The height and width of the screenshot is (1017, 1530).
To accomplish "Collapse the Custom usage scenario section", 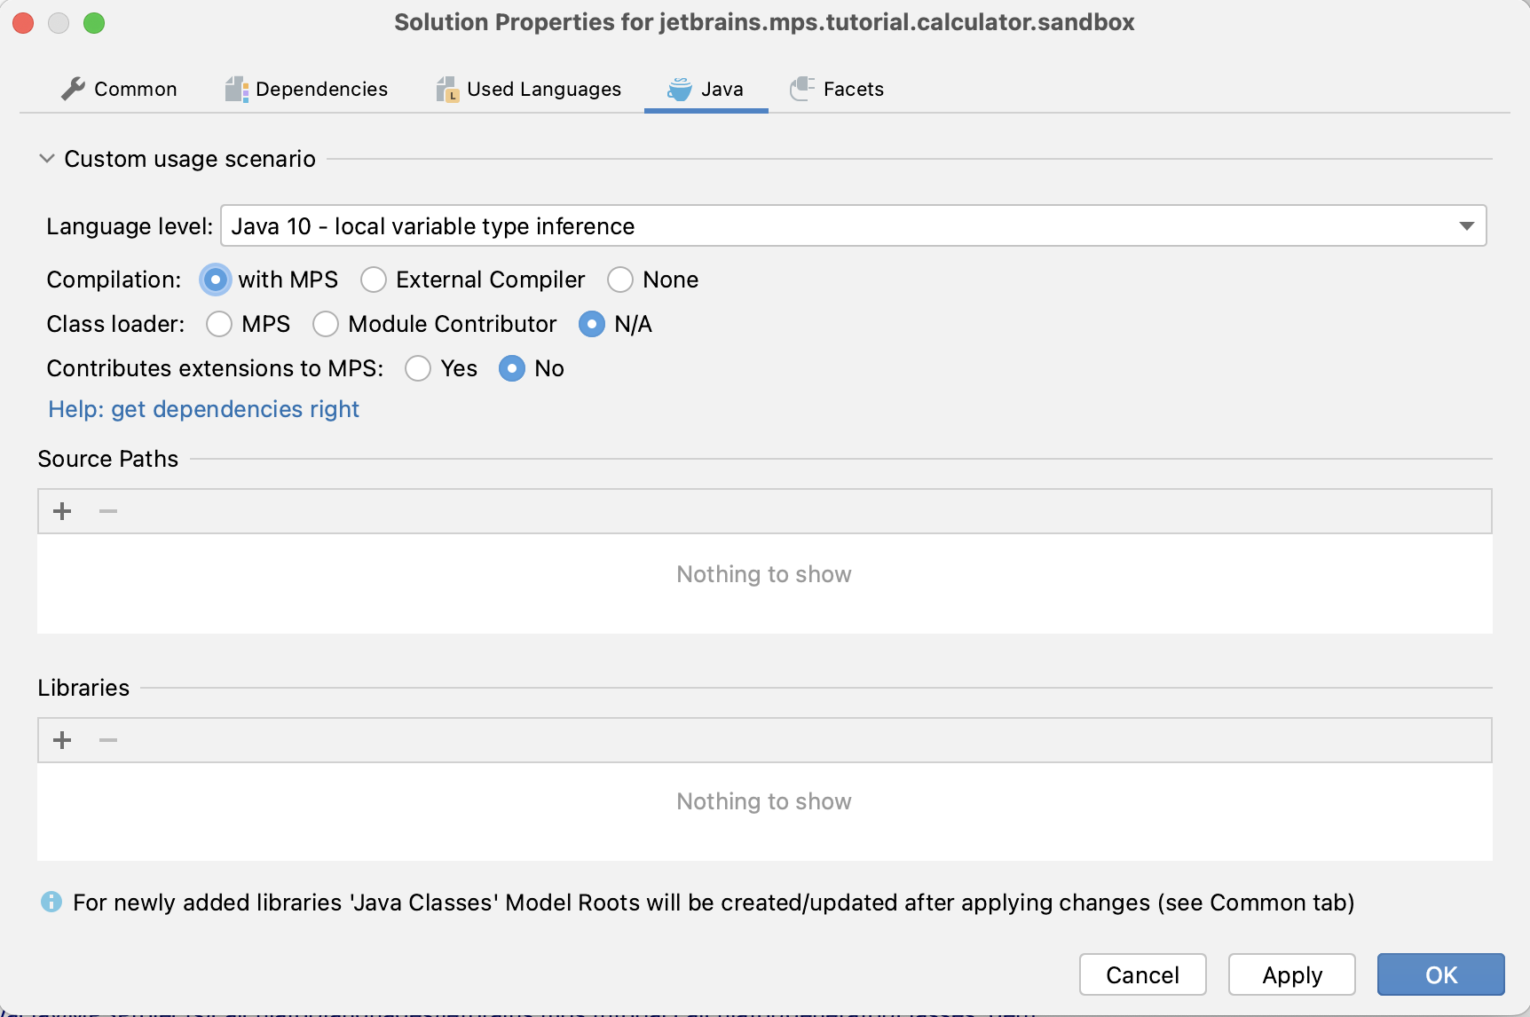I will click(x=47, y=159).
